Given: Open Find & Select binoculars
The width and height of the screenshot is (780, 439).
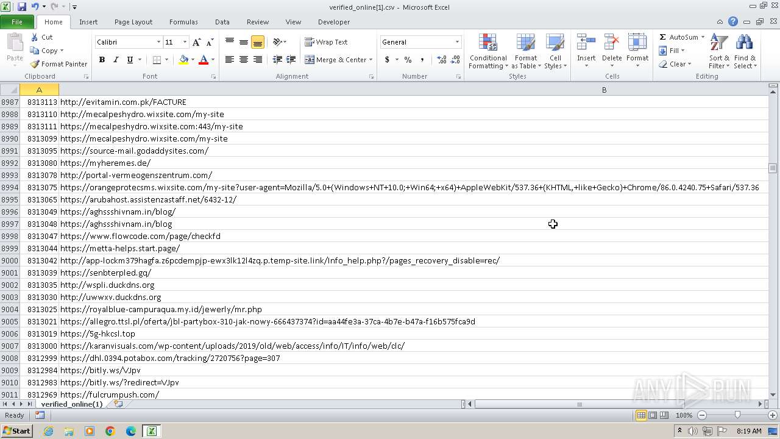Looking at the screenshot, I should pos(745,51).
